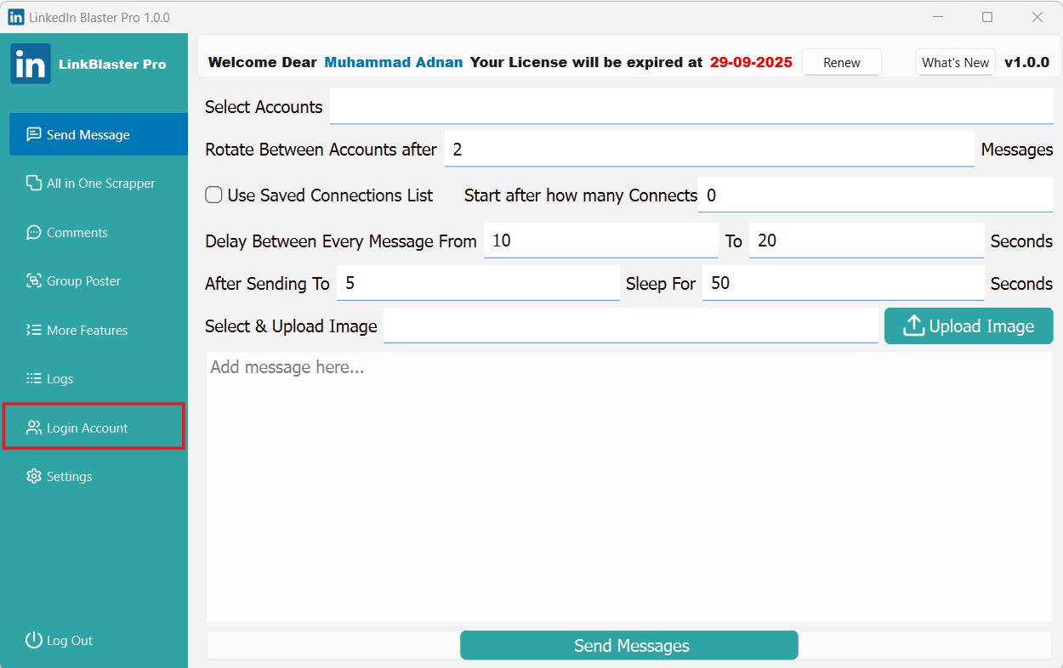
Task: Select the Group Poster icon
Action: pos(34,281)
